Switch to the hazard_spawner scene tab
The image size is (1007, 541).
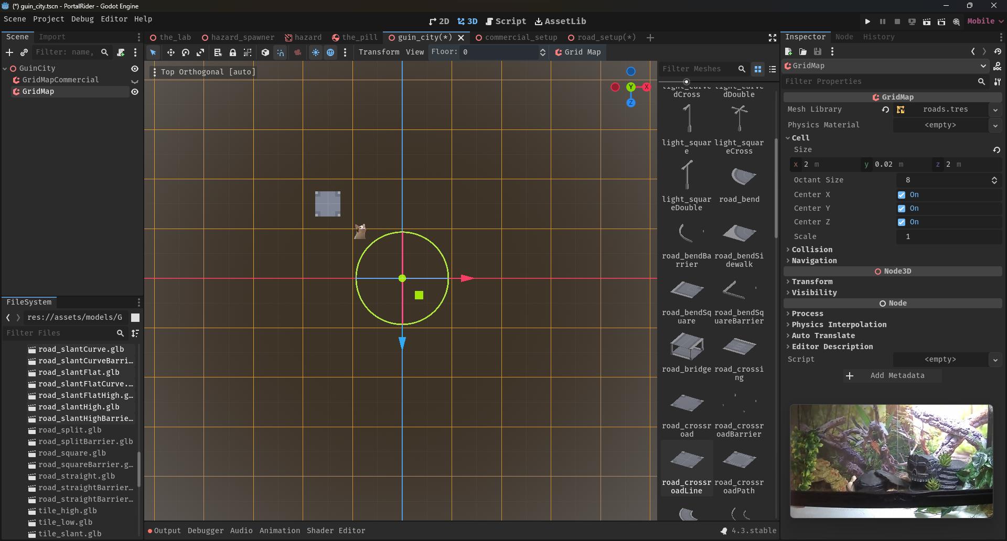point(243,37)
